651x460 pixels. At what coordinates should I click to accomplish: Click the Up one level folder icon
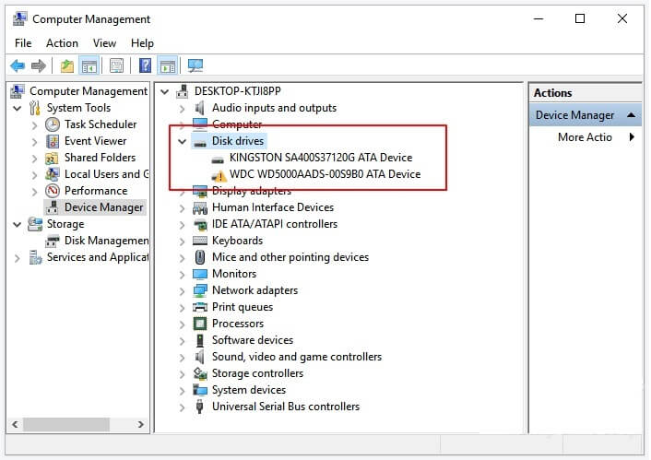pos(66,65)
